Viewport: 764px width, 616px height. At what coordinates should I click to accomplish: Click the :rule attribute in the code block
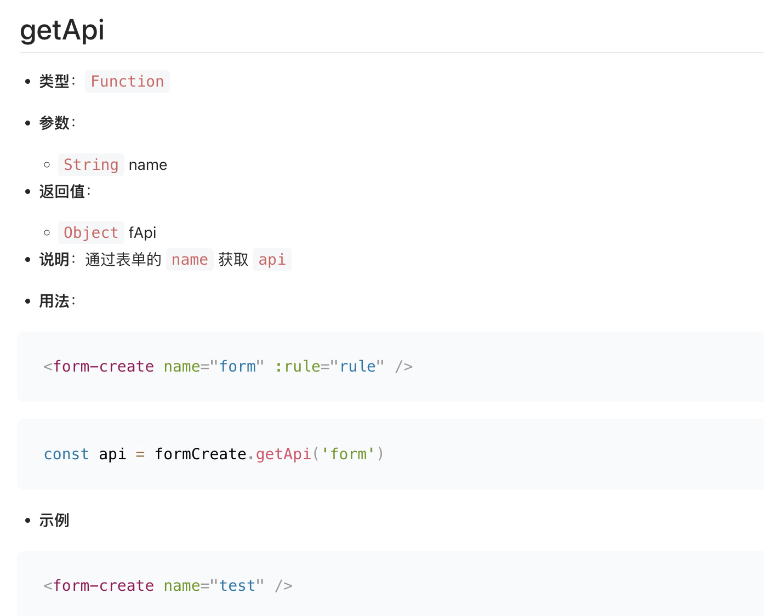298,366
